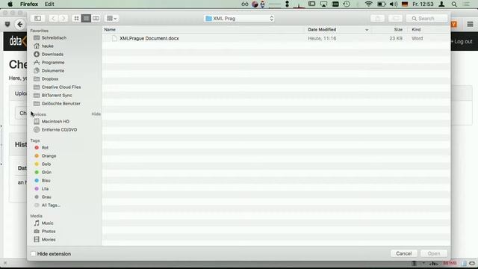Show All Tags in sidebar
The width and height of the screenshot is (478, 269).
tap(51, 205)
